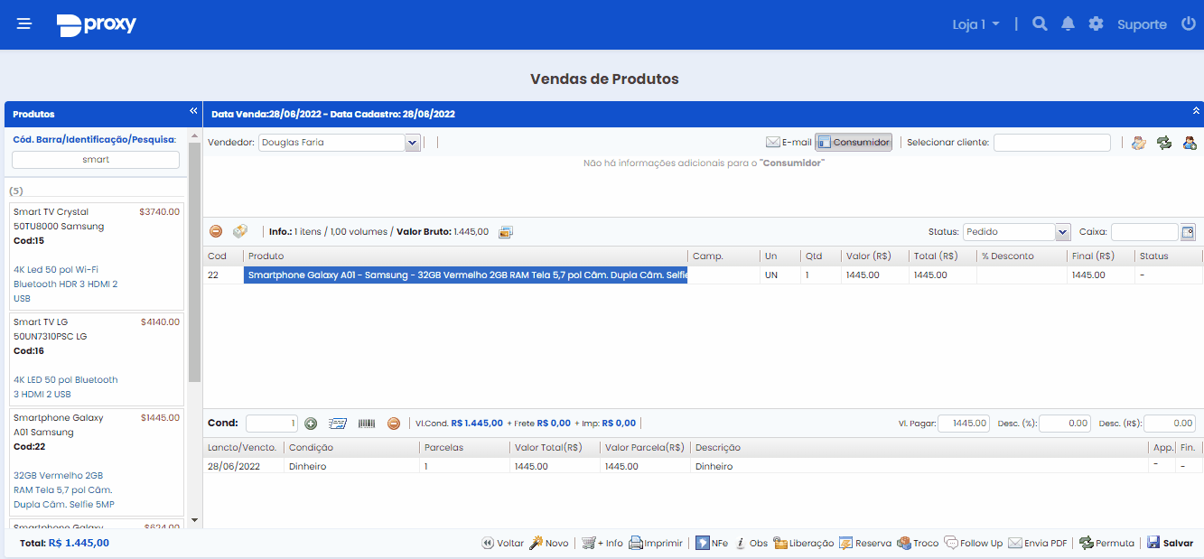1204x559 pixels.
Task: Remove payment condition with red minus
Action: point(394,424)
